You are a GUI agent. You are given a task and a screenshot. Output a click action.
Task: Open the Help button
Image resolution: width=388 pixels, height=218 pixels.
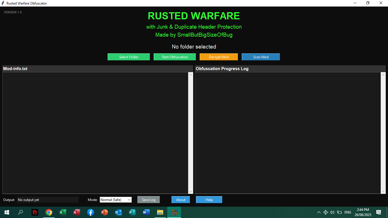[x=209, y=200]
